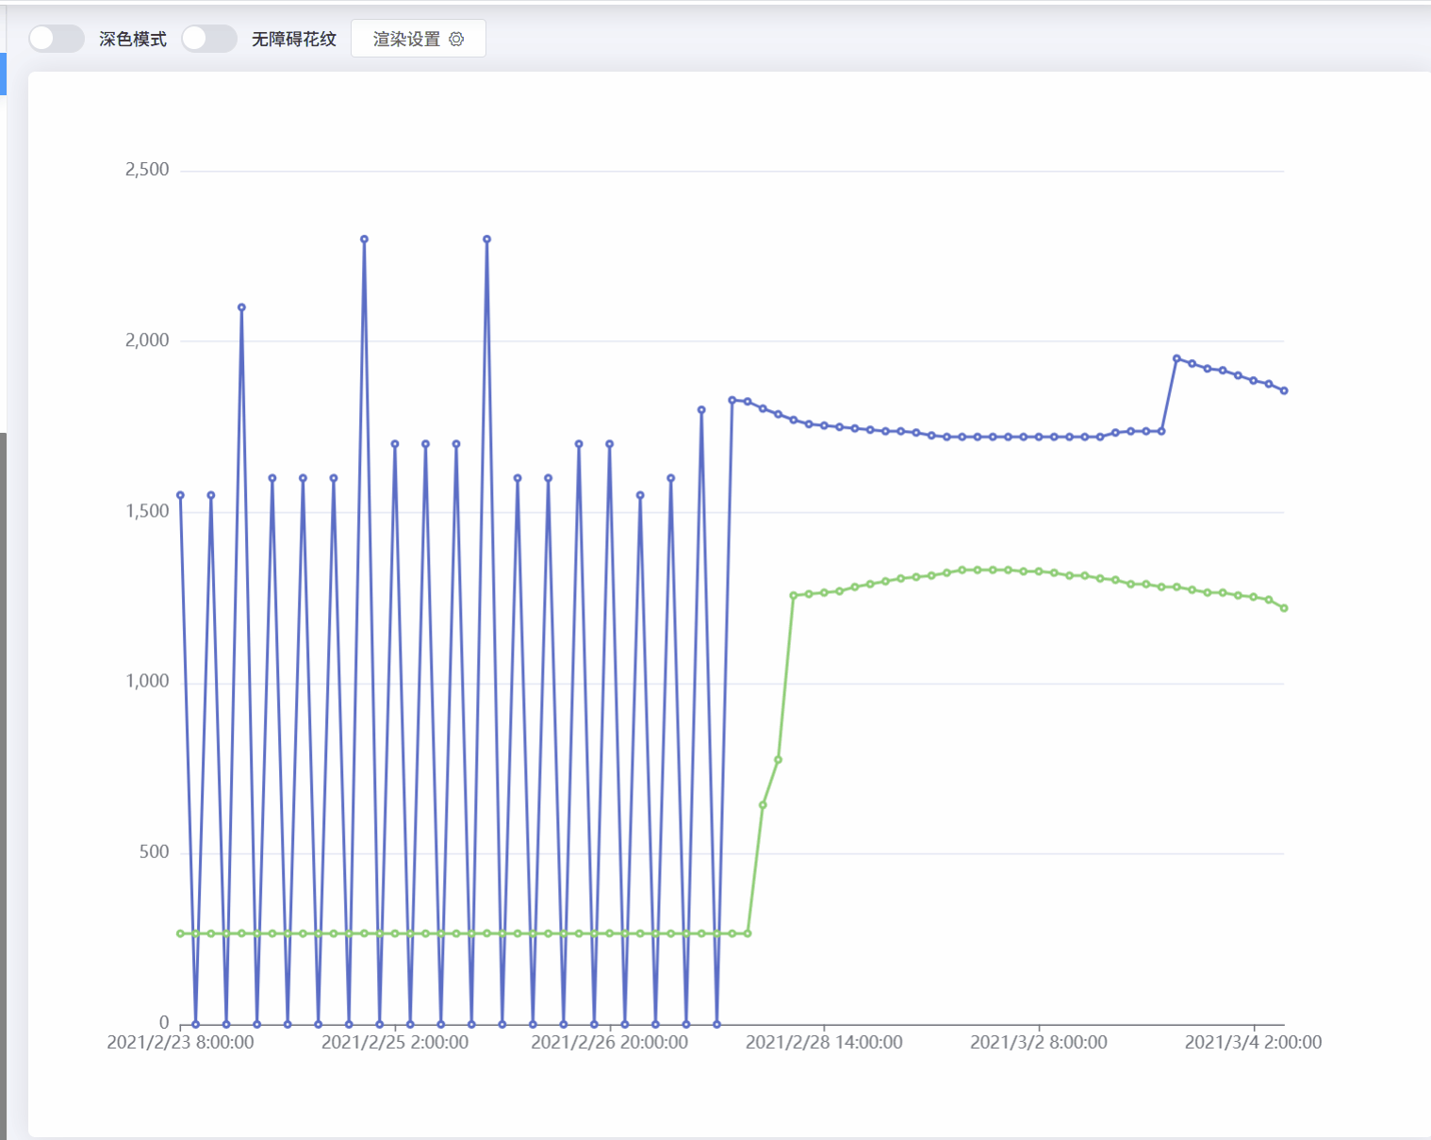Click the x-axis label 2021/2/23 8:00:00
The height and width of the screenshot is (1140, 1431).
181,1043
